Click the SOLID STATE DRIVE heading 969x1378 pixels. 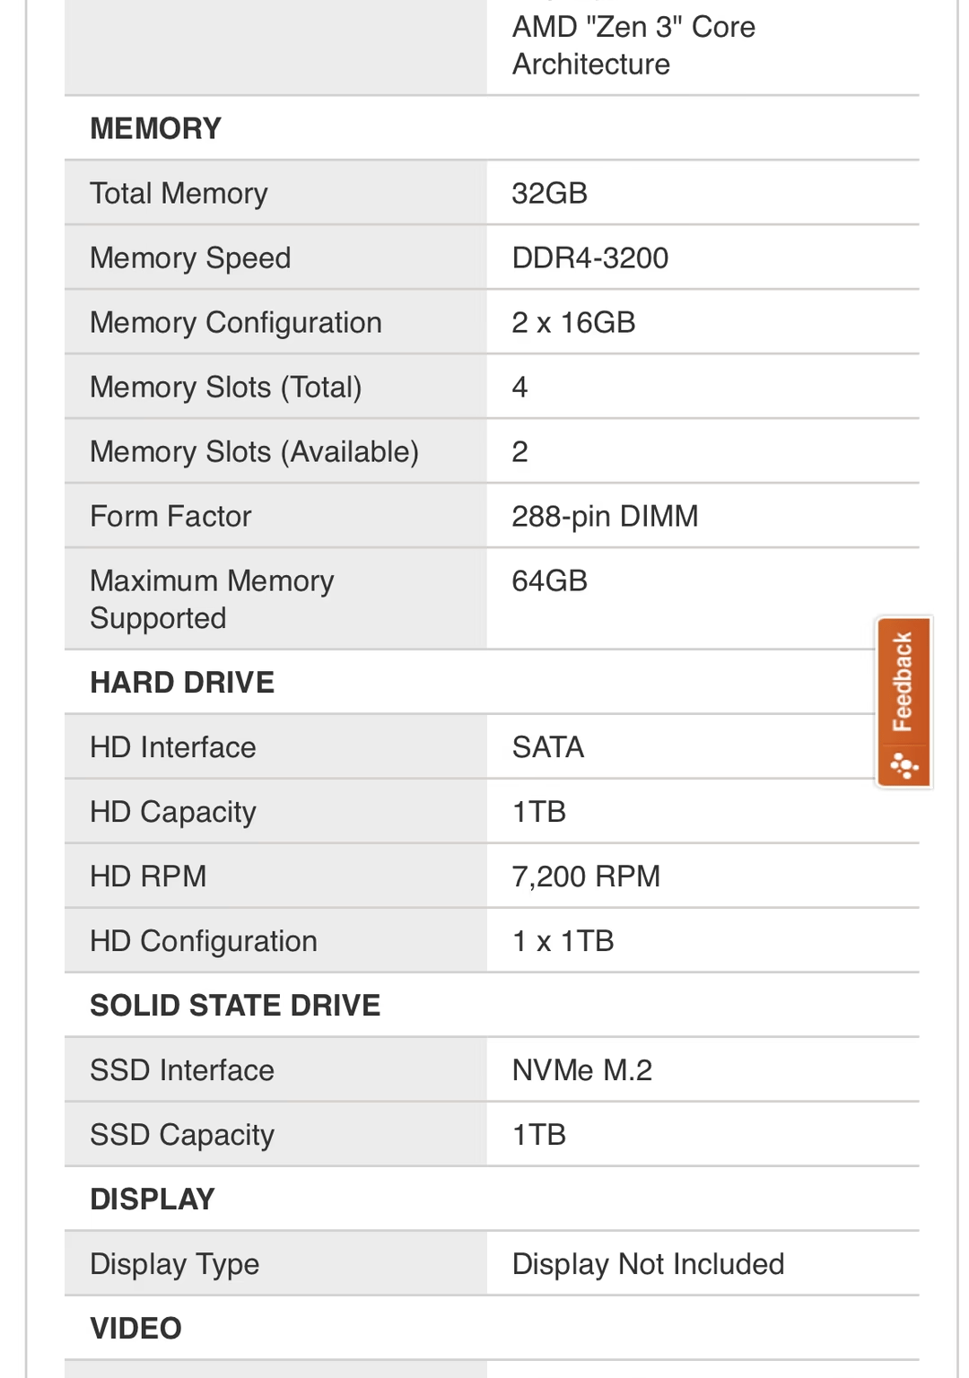tap(235, 1005)
